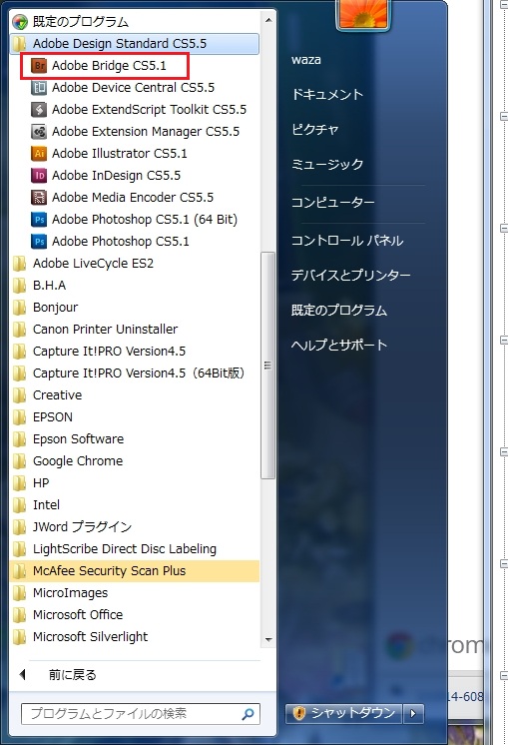Click the search magnifier icon
This screenshot has width=508, height=745.
coord(248,714)
